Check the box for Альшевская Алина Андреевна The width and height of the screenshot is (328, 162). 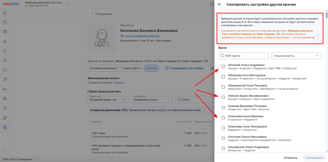[223, 148]
